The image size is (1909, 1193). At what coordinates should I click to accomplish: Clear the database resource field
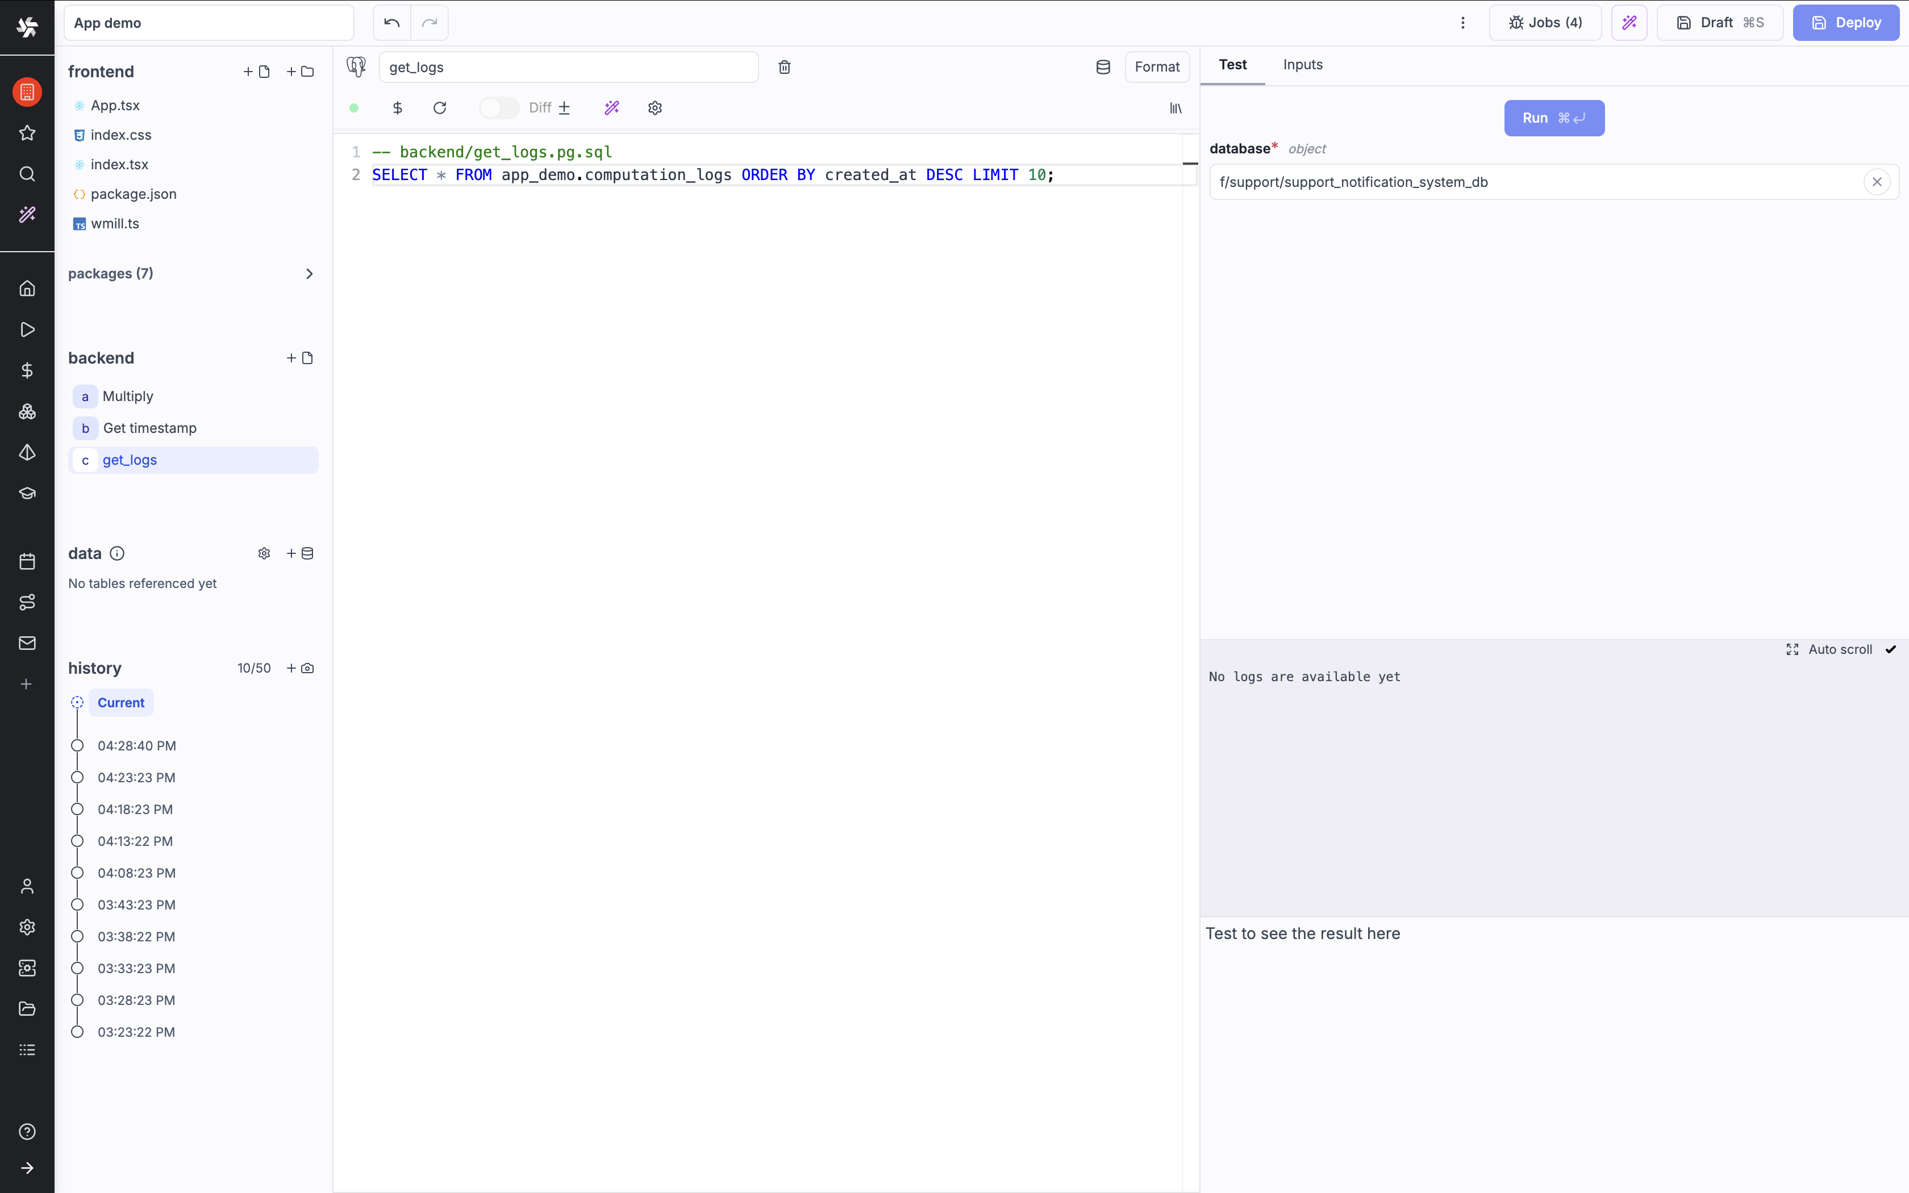click(1877, 182)
